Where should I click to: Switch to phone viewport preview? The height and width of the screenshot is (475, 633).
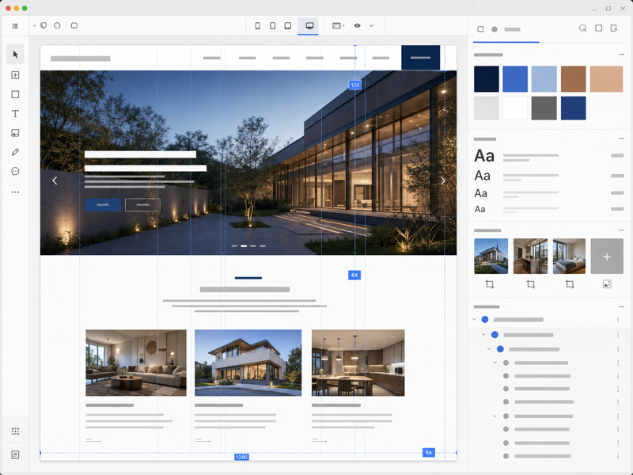(258, 26)
